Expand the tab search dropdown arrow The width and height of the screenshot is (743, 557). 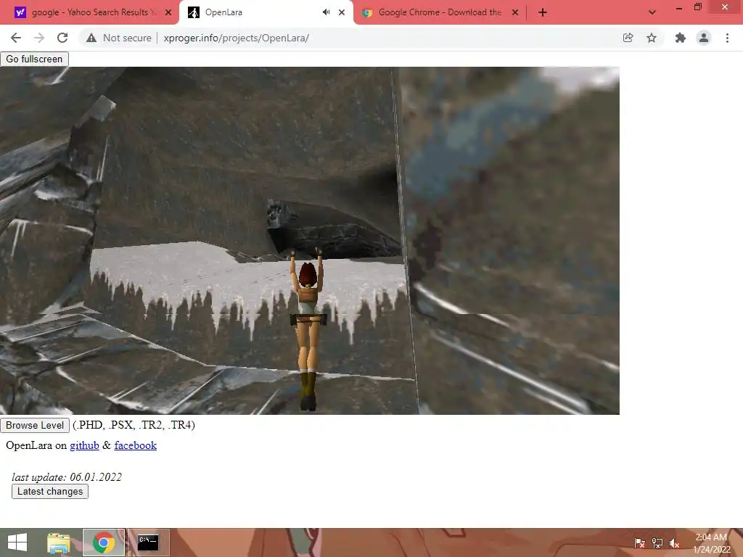(652, 12)
